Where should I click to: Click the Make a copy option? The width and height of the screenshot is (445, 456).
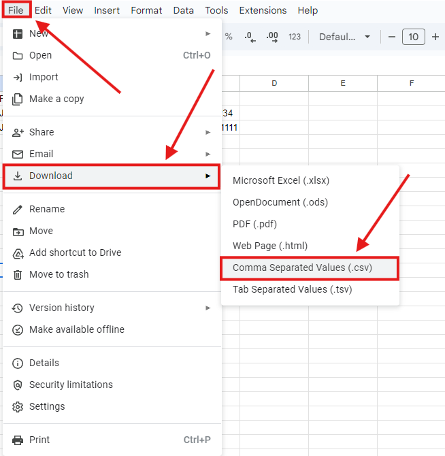tap(56, 99)
